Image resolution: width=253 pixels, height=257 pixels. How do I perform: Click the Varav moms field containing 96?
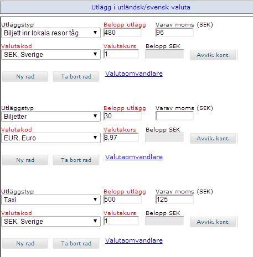point(174,33)
